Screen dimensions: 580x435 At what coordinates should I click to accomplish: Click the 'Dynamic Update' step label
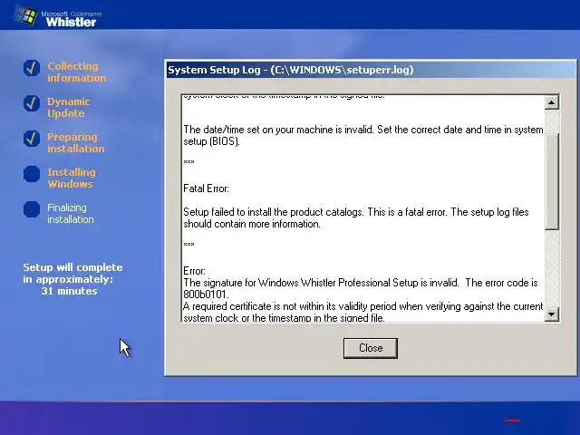pos(69,107)
